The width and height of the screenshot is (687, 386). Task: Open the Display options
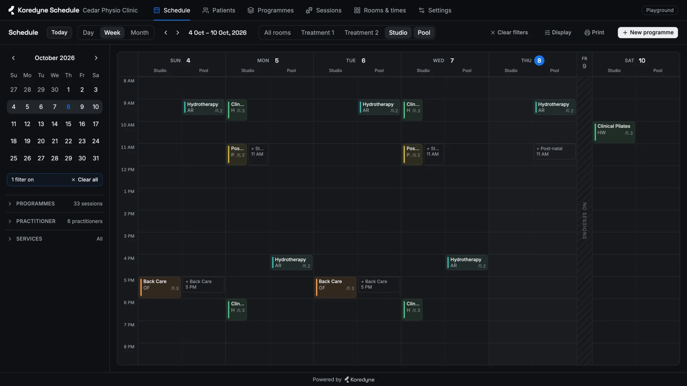point(558,33)
